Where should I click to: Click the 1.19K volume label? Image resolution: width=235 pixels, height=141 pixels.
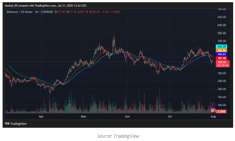tap(221, 112)
